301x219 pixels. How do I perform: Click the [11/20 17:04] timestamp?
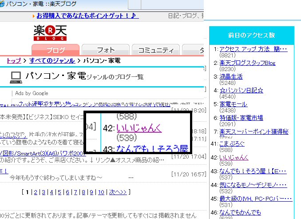[x=189, y=157]
